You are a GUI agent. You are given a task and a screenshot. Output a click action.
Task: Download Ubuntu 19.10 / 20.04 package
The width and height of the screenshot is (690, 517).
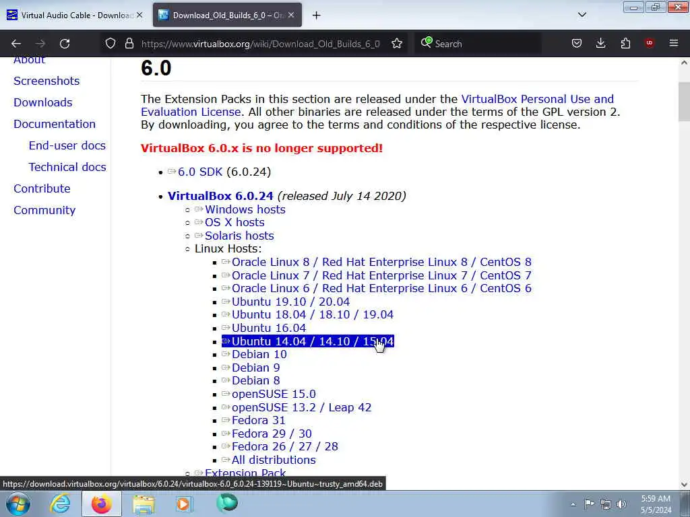[x=291, y=302]
